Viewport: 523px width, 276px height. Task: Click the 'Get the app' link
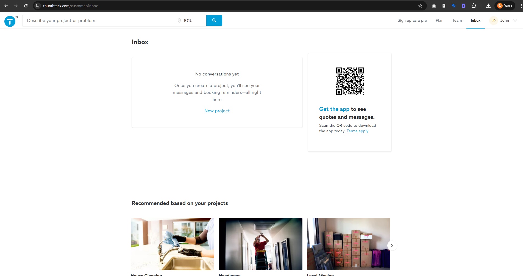334,109
